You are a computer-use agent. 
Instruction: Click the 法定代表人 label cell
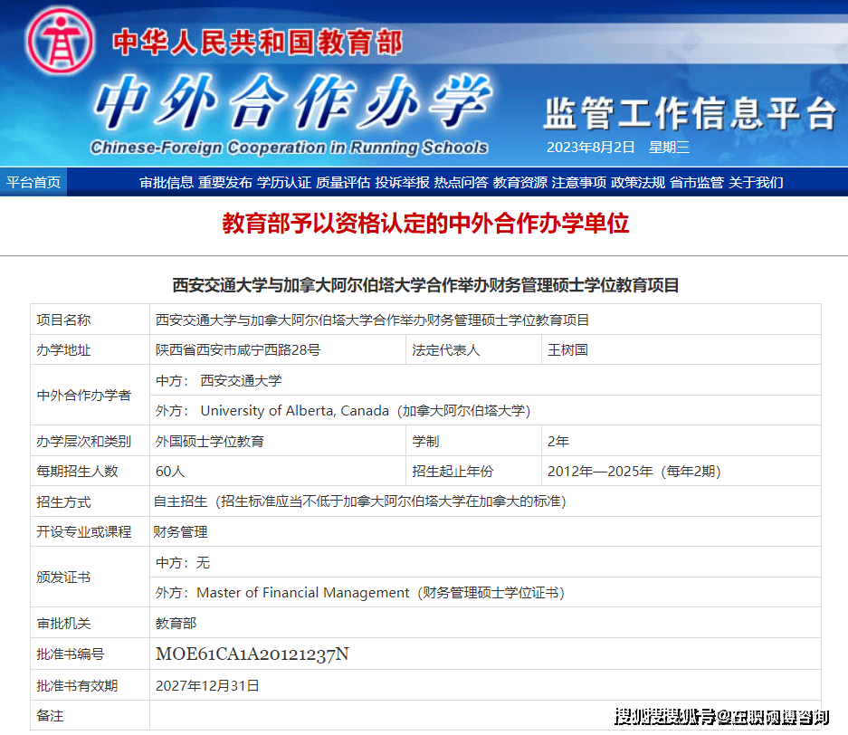coord(473,350)
